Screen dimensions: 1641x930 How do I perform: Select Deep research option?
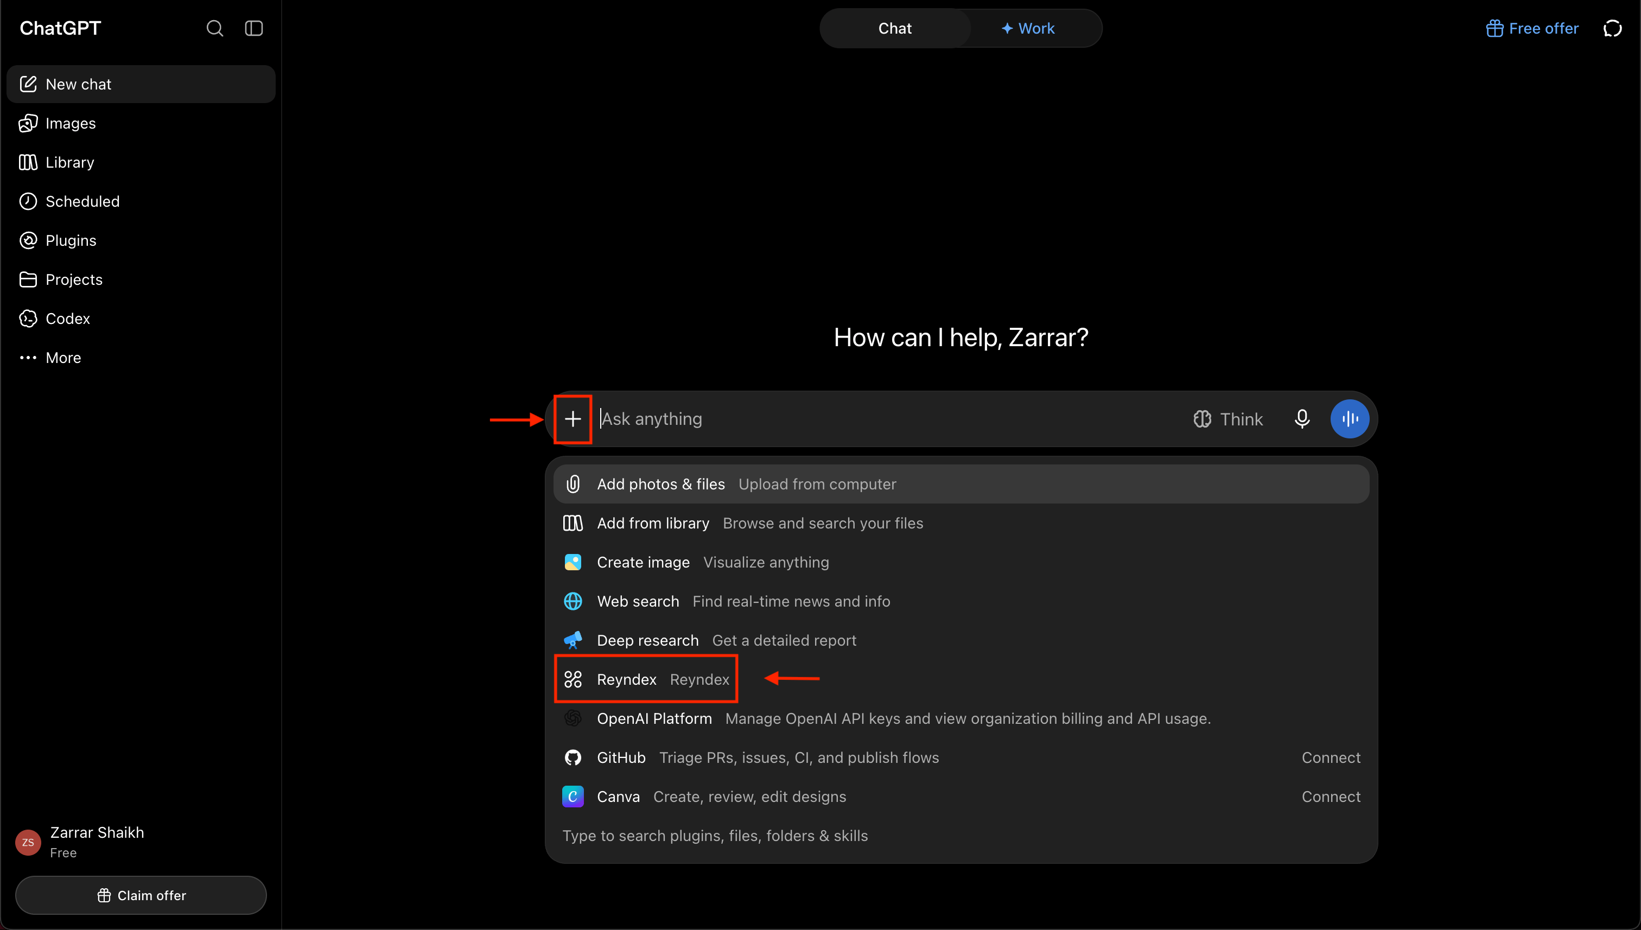pyautogui.click(x=962, y=640)
